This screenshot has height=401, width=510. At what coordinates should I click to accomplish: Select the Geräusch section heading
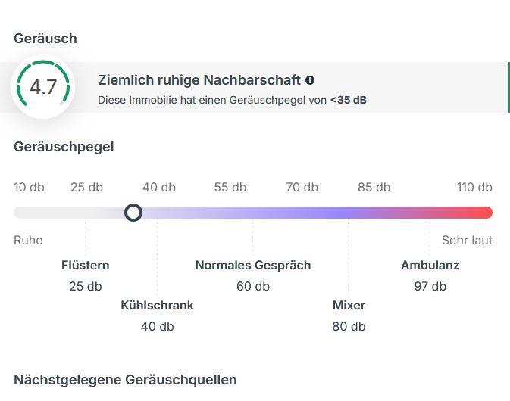(45, 39)
